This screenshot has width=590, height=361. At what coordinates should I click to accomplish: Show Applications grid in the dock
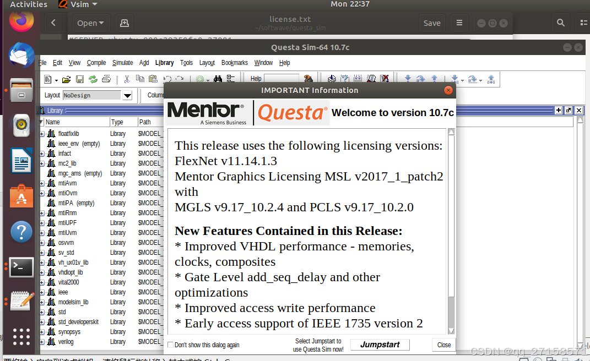click(x=21, y=337)
